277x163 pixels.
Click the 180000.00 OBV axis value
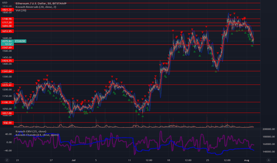coord(268,137)
